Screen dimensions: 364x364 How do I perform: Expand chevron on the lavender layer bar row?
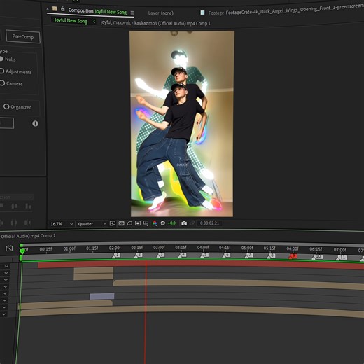pyautogui.click(x=6, y=300)
